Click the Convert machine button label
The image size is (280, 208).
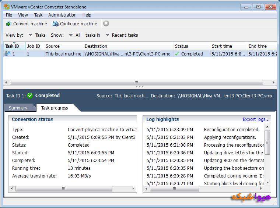30,24
